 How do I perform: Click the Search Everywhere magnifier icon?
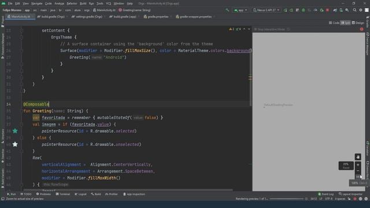point(354,10)
